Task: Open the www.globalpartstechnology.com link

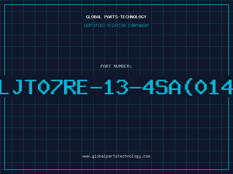Action: click(116, 156)
